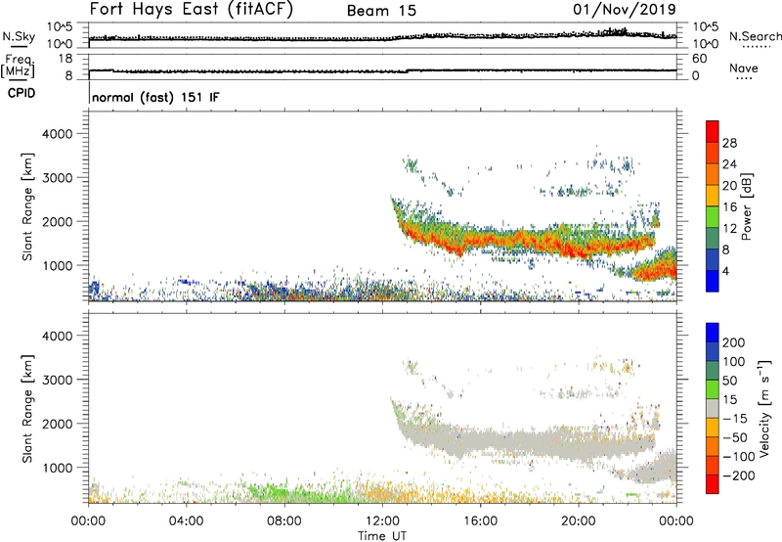Viewport: 782px width, 542px height.
Task: Click the "Velocity [m s⁻¹]" color bar title
Action: click(763, 408)
